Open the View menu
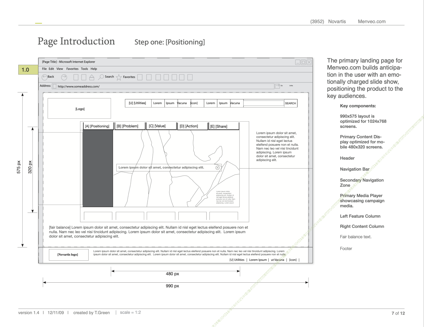 tap(60, 69)
